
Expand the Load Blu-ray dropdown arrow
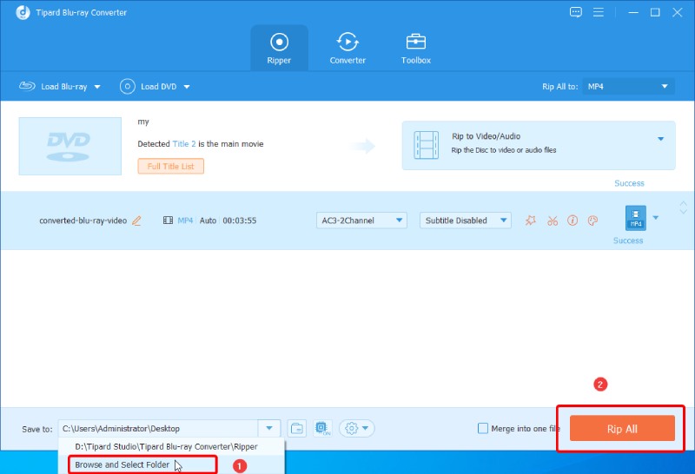coord(97,87)
